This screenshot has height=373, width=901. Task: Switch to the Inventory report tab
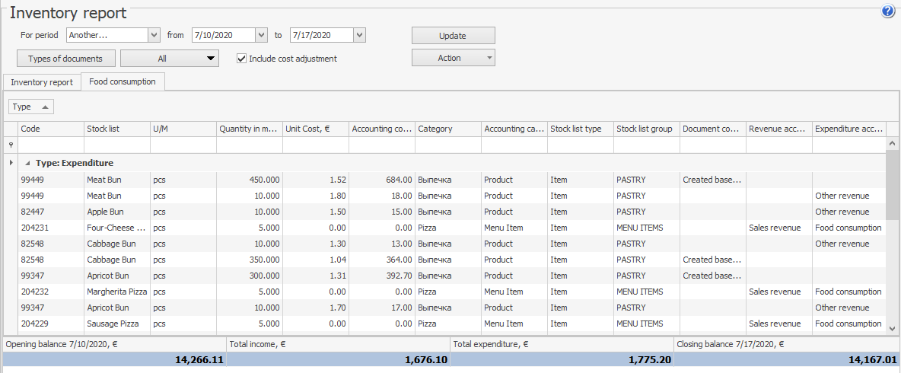click(x=42, y=82)
